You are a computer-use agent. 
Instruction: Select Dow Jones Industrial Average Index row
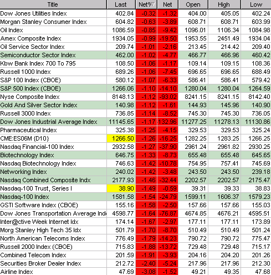coord(135,122)
